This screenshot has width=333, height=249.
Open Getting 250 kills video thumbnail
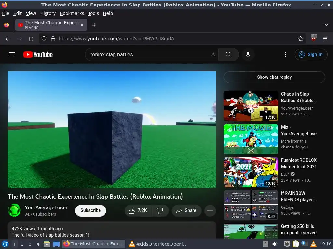(x=251, y=231)
